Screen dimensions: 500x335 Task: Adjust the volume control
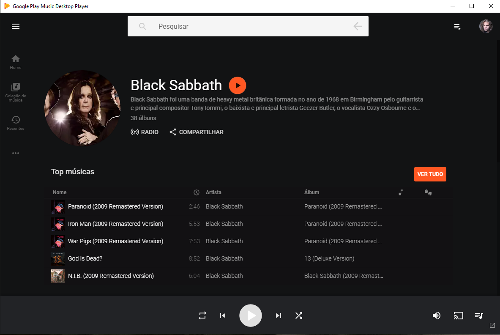tap(437, 316)
